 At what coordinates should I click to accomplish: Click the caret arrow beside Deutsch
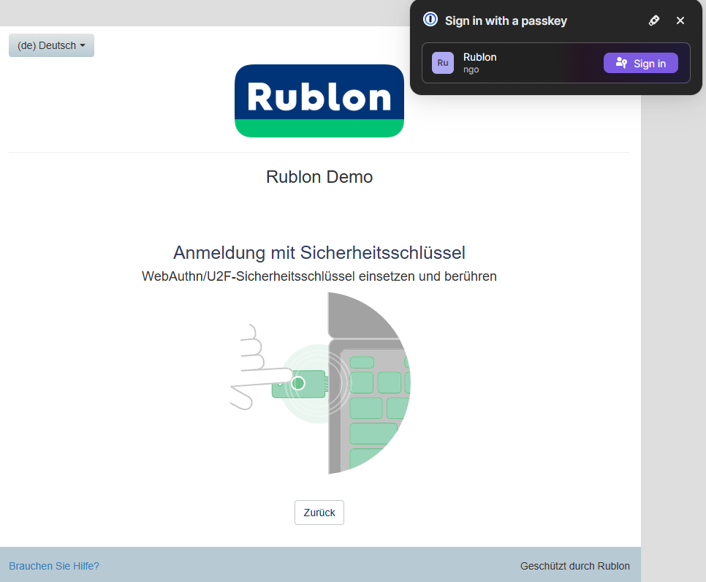83,45
